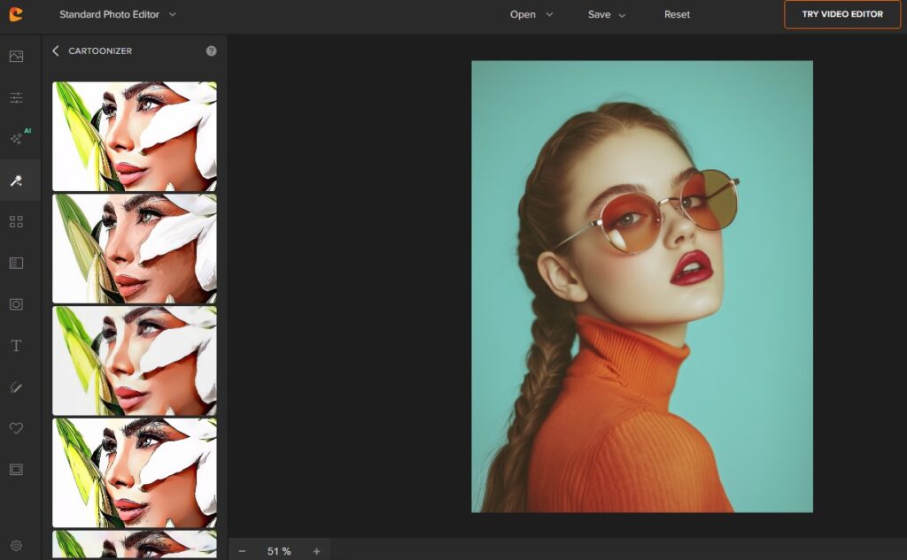Select the Drawing brush icon
The image size is (907, 560).
[x=16, y=387]
